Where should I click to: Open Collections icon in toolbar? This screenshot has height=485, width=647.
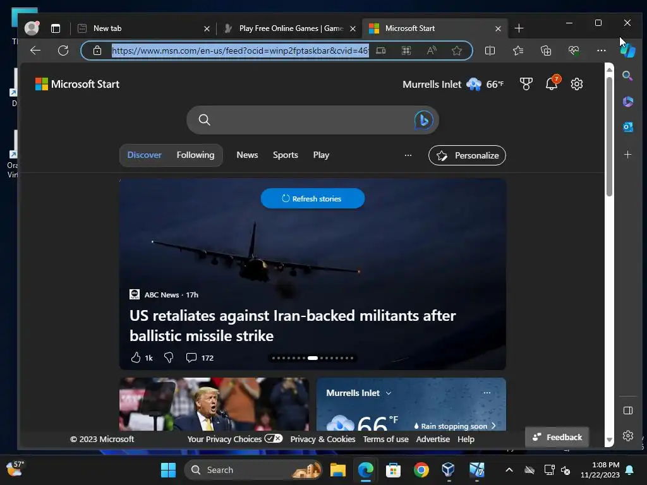click(545, 51)
